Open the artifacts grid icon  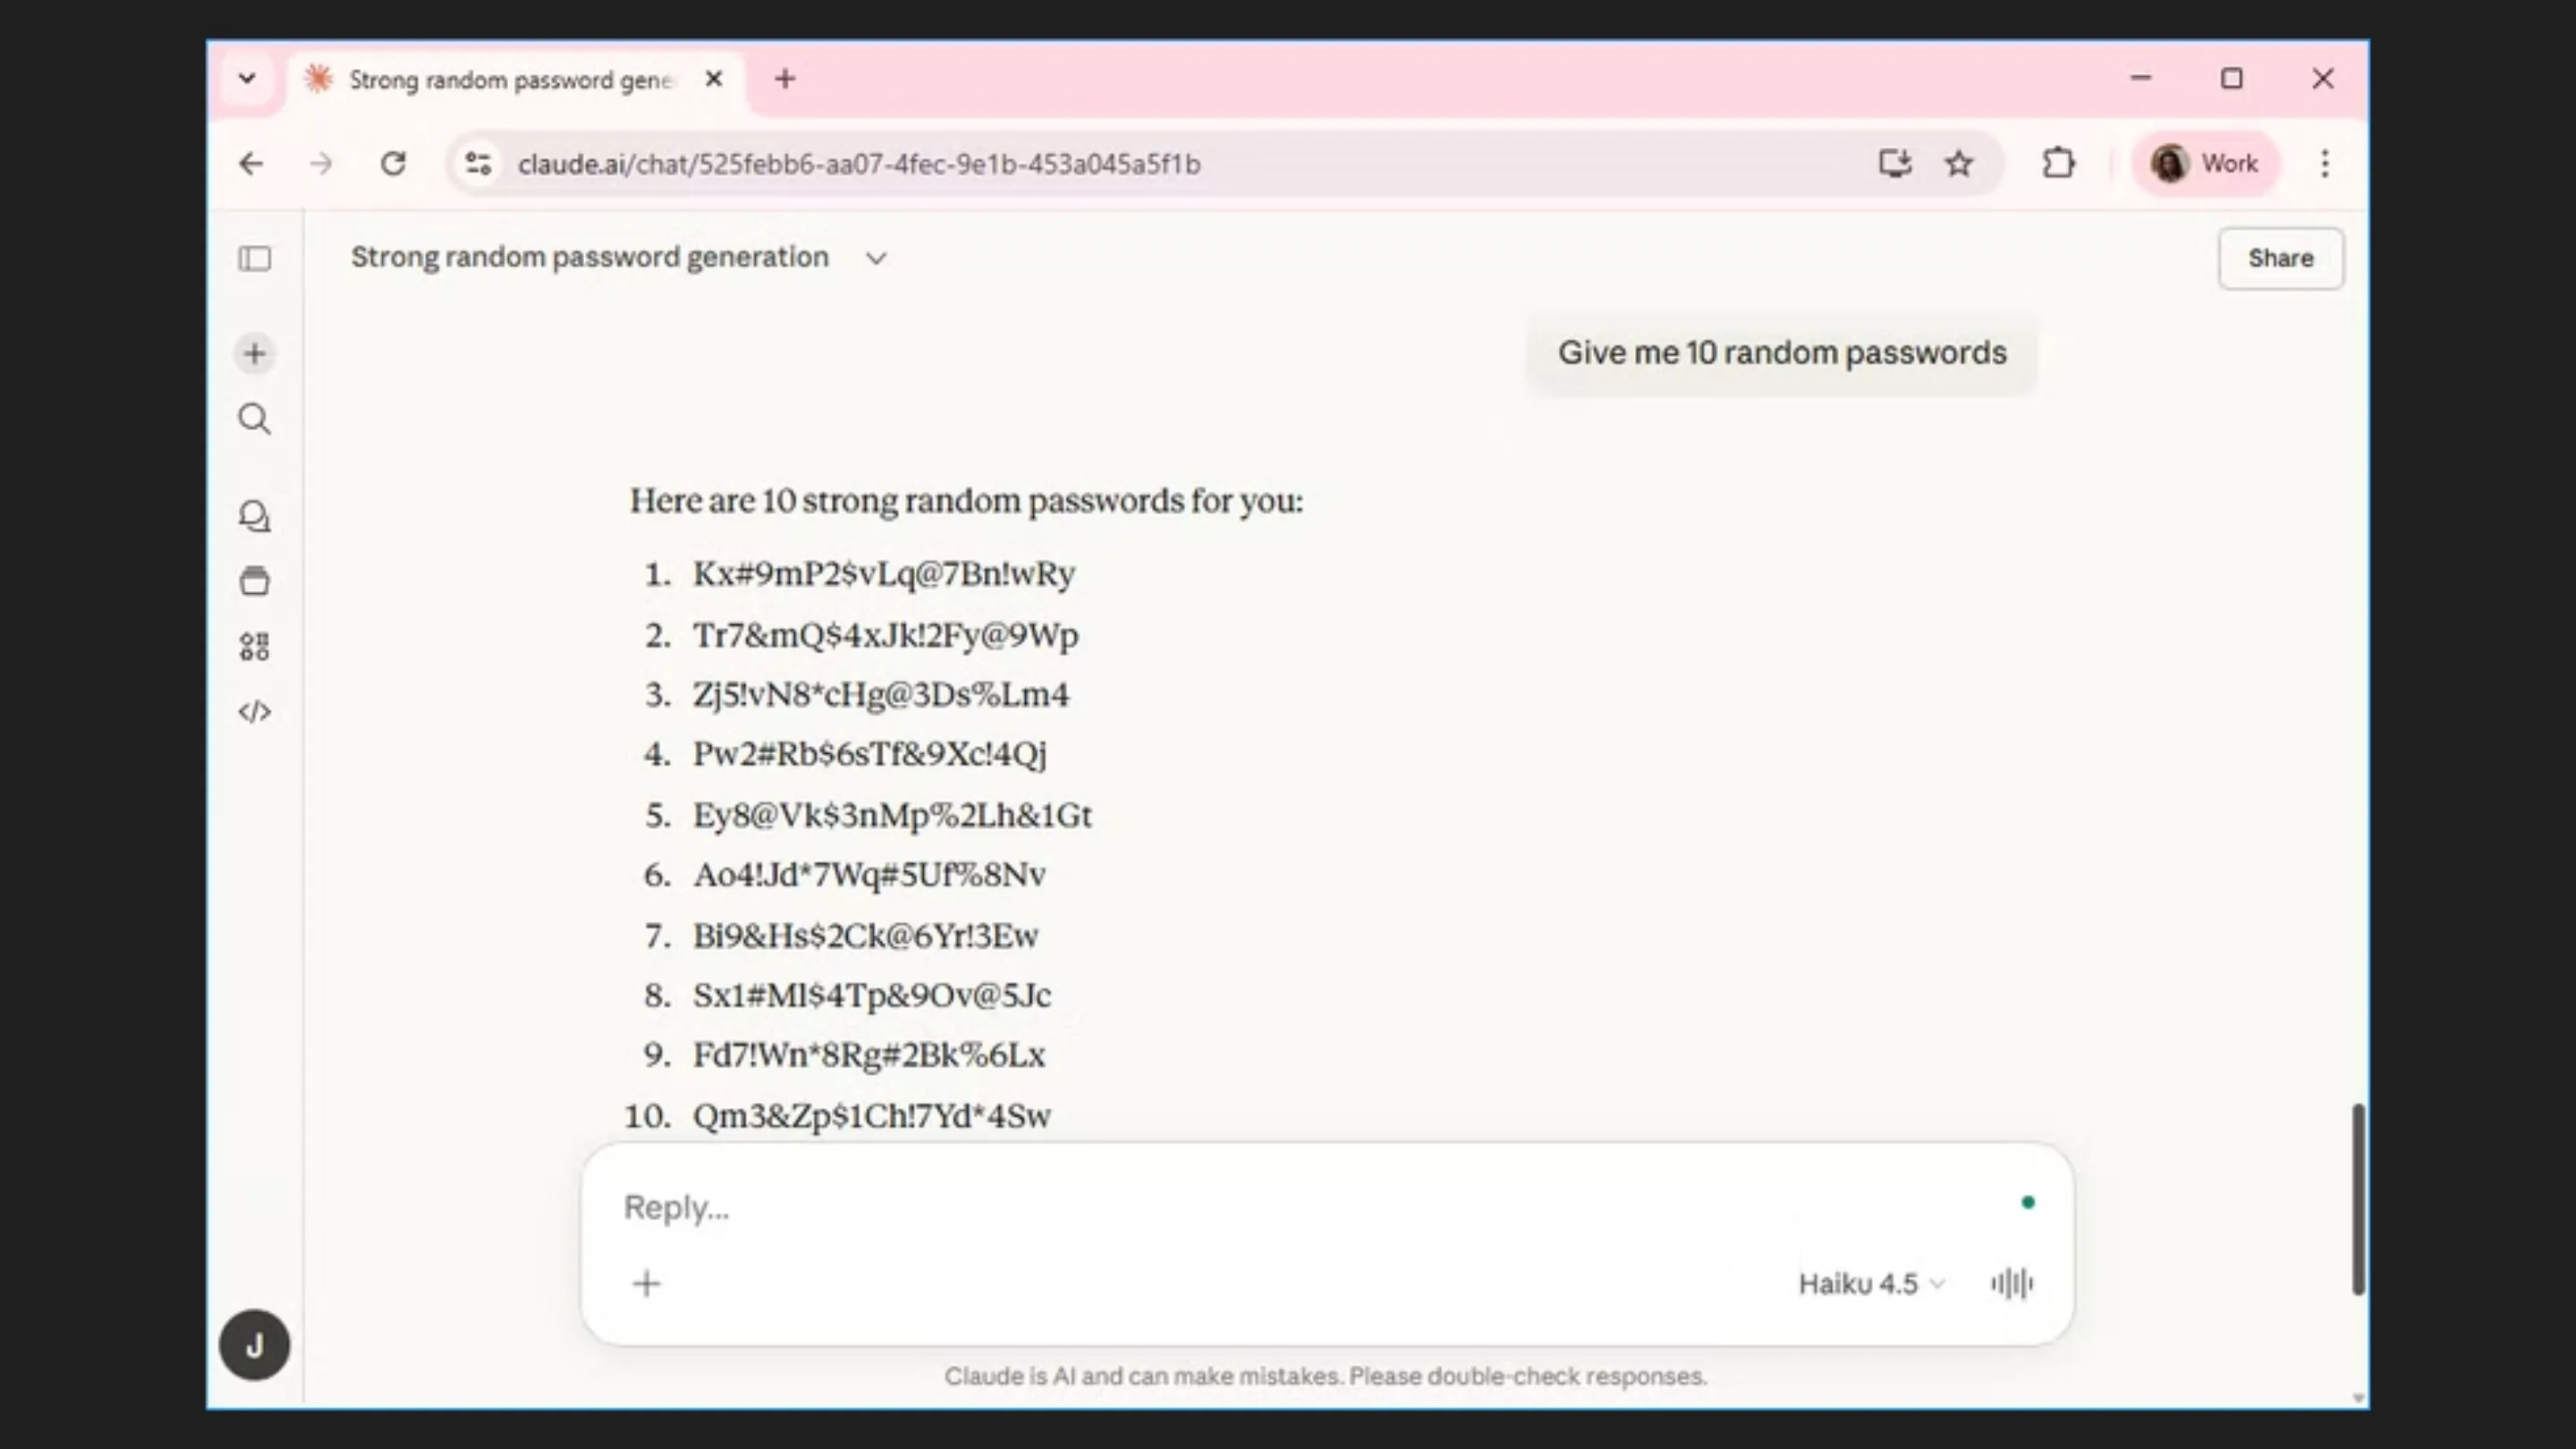(255, 646)
